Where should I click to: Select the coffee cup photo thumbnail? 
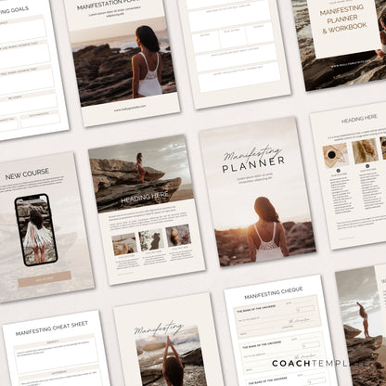pos(336,155)
